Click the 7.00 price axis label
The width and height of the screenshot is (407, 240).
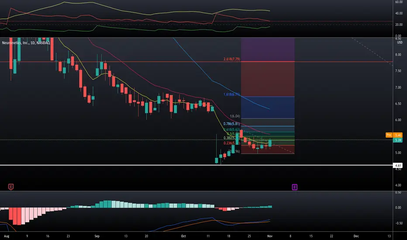[398, 87]
